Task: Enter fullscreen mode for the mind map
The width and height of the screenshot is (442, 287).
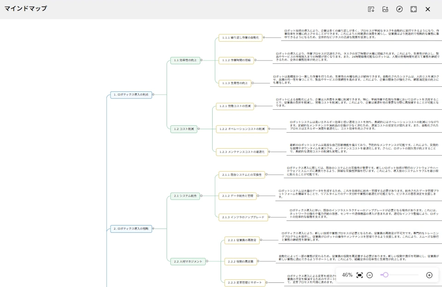Action: pyautogui.click(x=413, y=9)
